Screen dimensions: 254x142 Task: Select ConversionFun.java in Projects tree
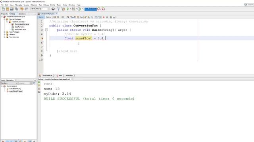tap(22, 24)
